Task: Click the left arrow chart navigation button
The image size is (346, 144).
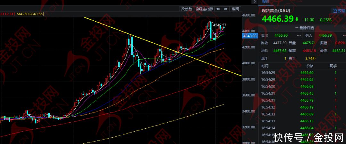Action: pyautogui.click(x=218, y=9)
